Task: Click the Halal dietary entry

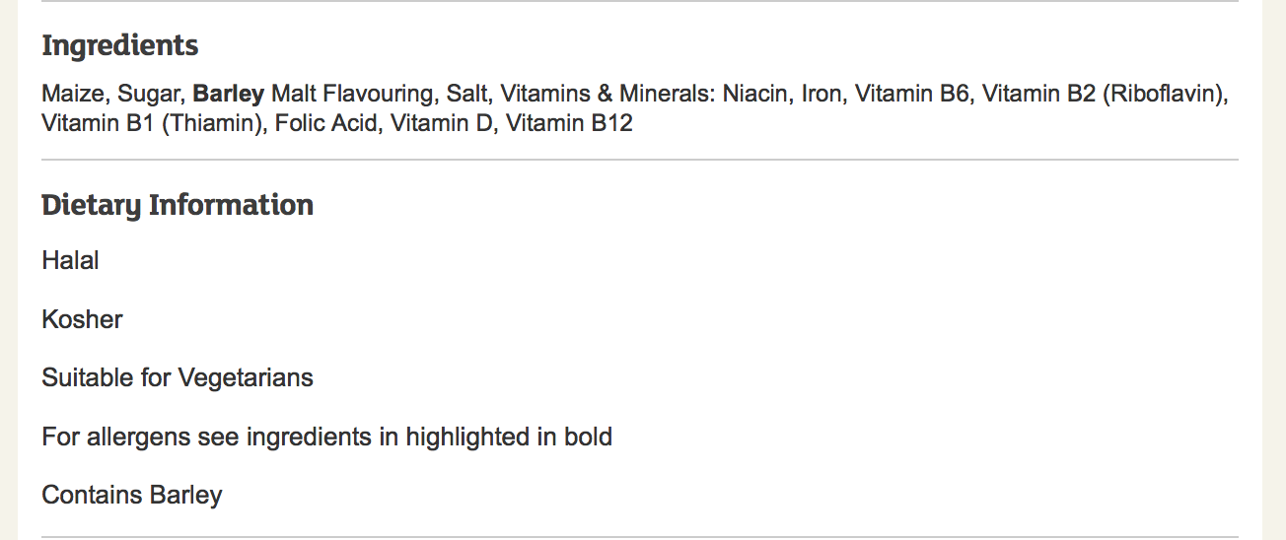Action: [70, 261]
